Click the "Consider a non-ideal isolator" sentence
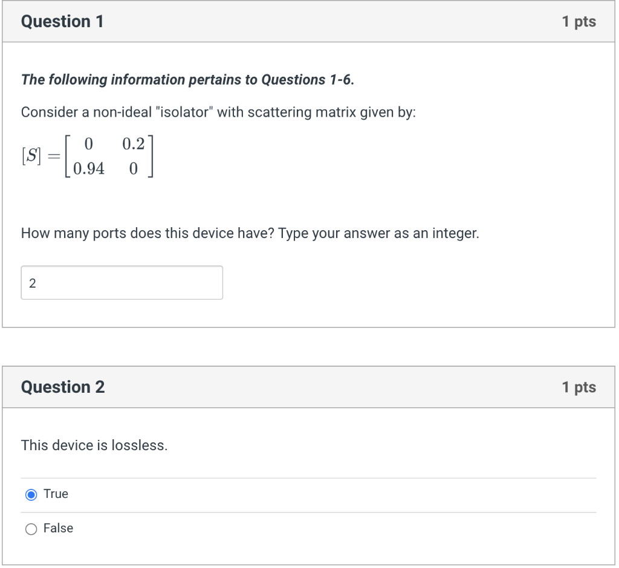 (218, 112)
